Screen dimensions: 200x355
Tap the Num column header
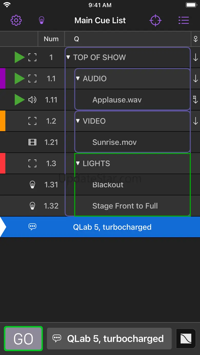(51, 39)
